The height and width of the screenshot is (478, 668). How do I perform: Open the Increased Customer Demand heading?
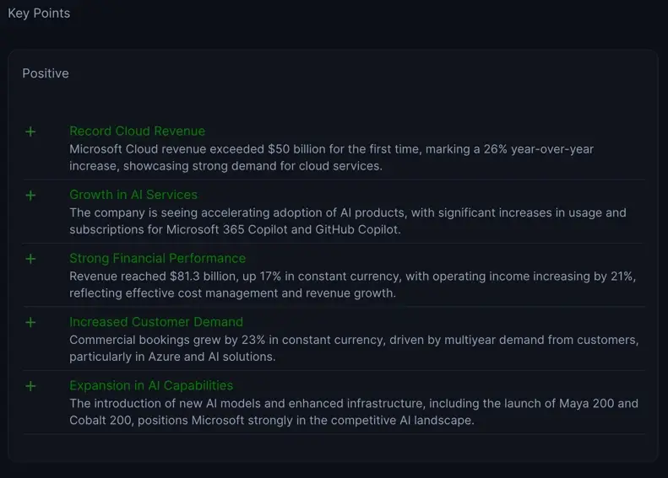tap(156, 322)
